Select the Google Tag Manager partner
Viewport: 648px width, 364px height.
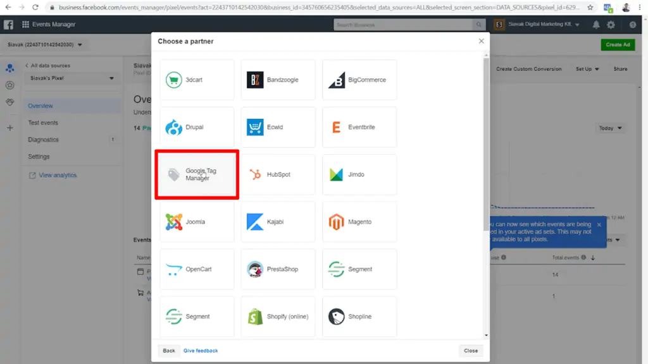point(197,174)
